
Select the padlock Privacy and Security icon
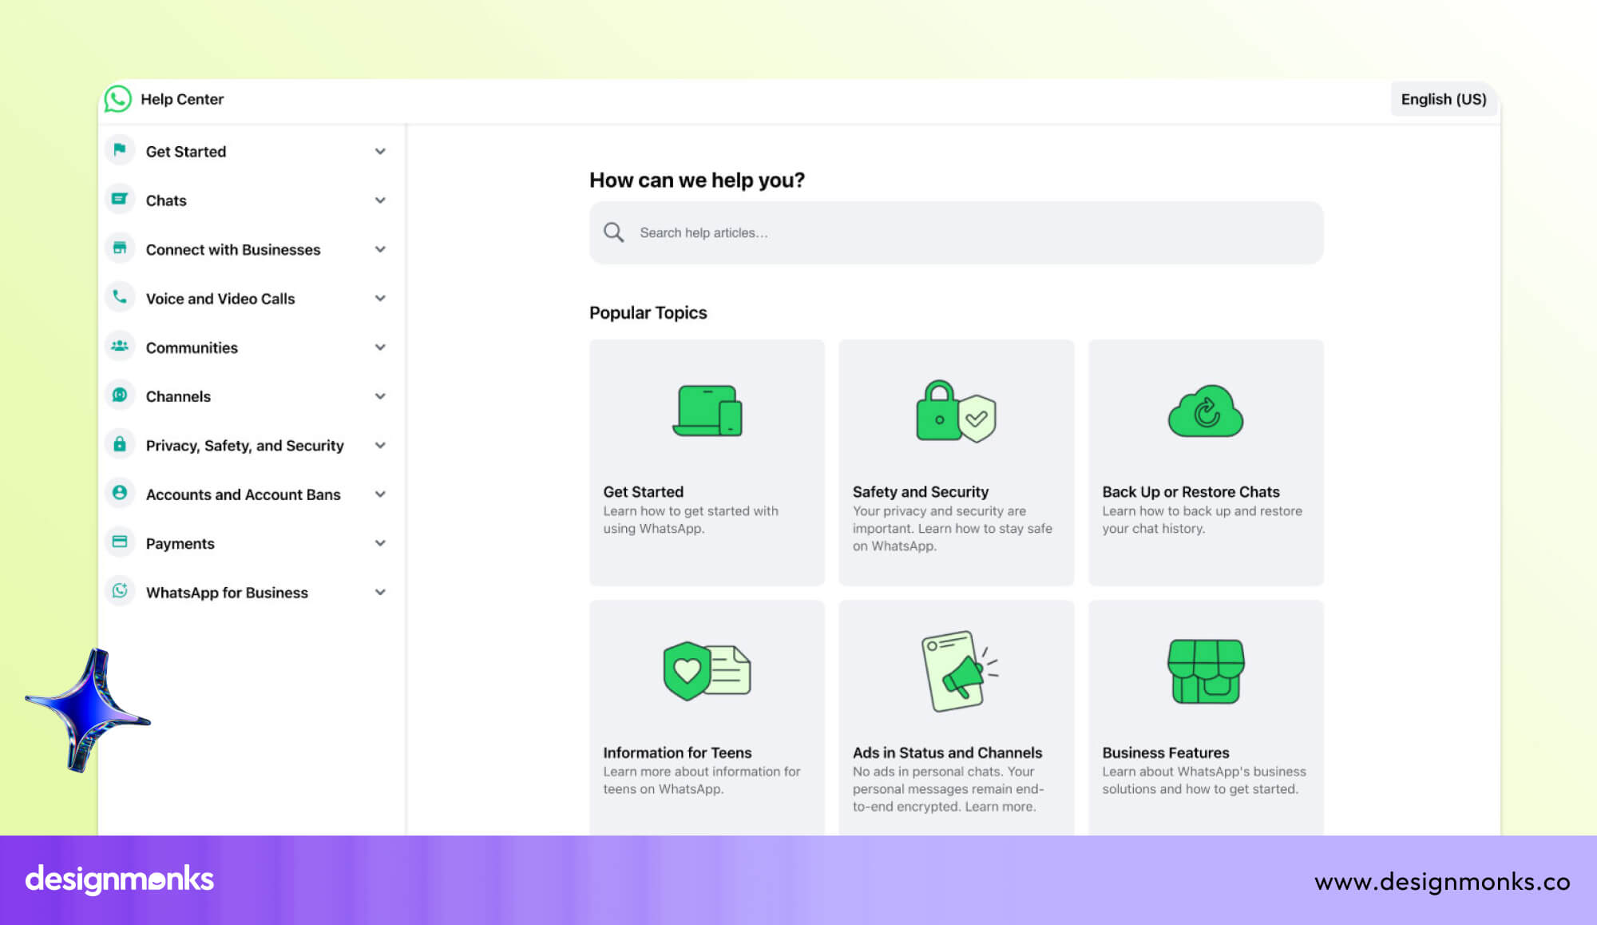(x=120, y=445)
